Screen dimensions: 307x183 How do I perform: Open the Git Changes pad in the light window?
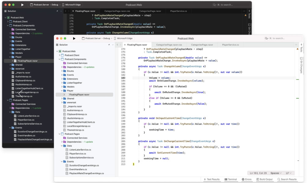pyautogui.click(x=301, y=65)
